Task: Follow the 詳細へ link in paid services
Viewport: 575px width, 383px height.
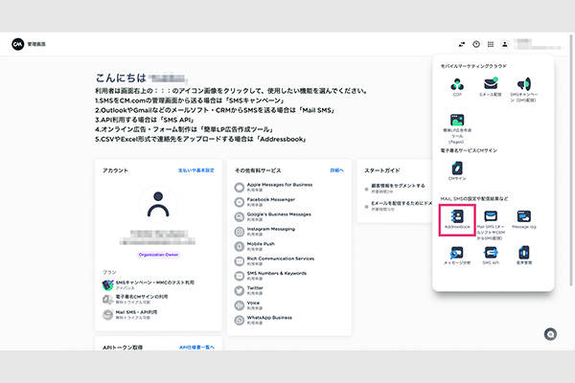Action: click(336, 169)
